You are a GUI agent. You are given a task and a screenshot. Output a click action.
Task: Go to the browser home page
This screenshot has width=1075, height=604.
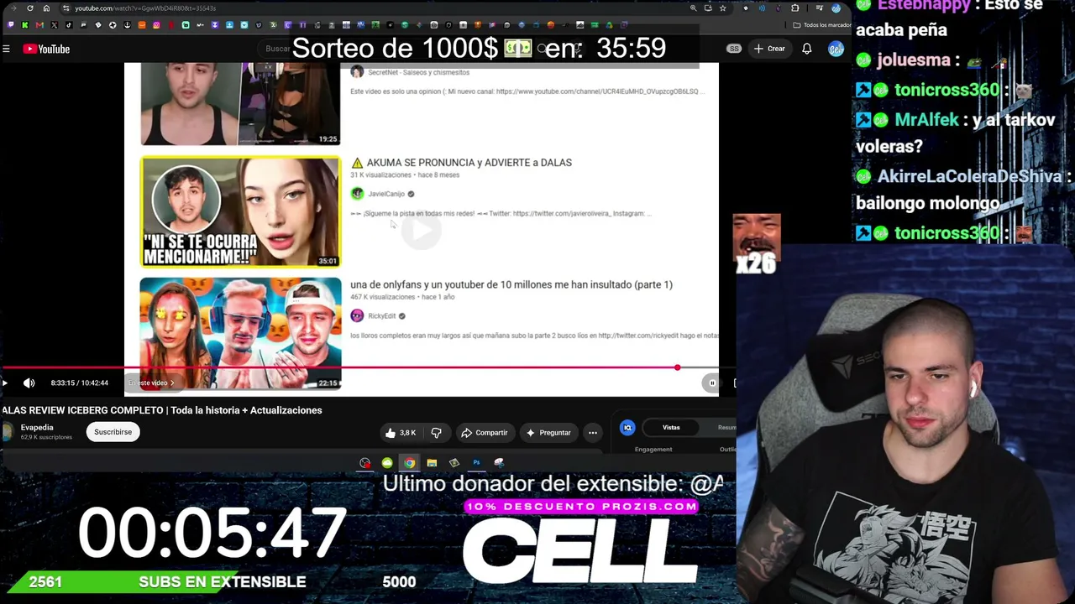click(x=46, y=8)
